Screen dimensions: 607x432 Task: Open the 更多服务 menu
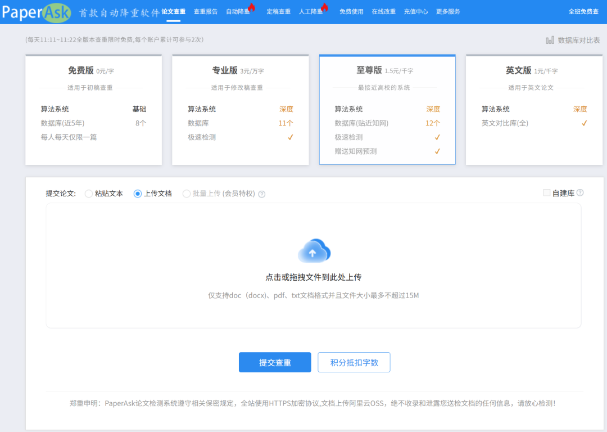coord(448,11)
